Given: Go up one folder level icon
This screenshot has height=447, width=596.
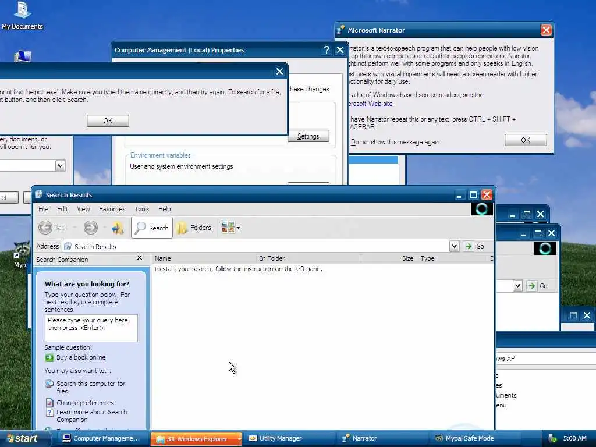Looking at the screenshot, I should (118, 228).
